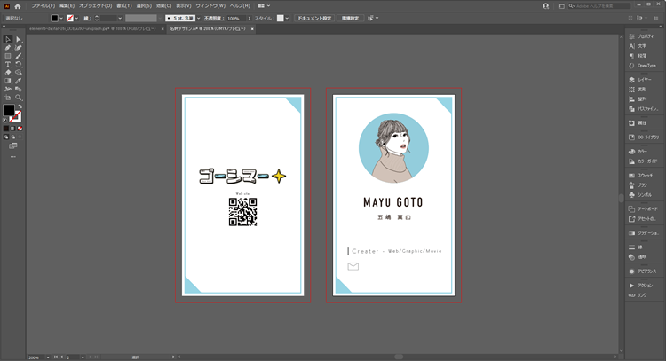Click the ドキュメント設定 button
Image resolution: width=666 pixels, height=361 pixels.
314,18
